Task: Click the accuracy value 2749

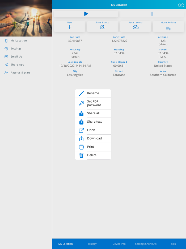Action: [75, 53]
